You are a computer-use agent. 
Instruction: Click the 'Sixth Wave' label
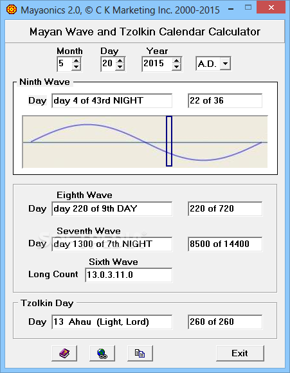coord(113,262)
